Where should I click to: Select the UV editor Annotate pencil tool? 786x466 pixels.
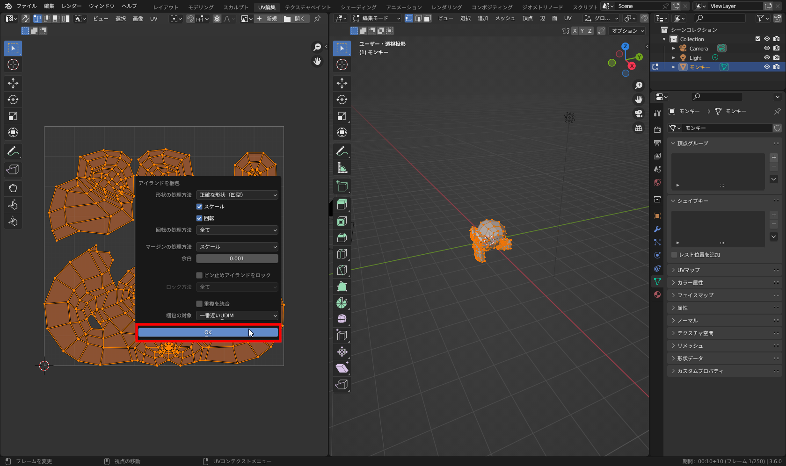pyautogui.click(x=13, y=151)
